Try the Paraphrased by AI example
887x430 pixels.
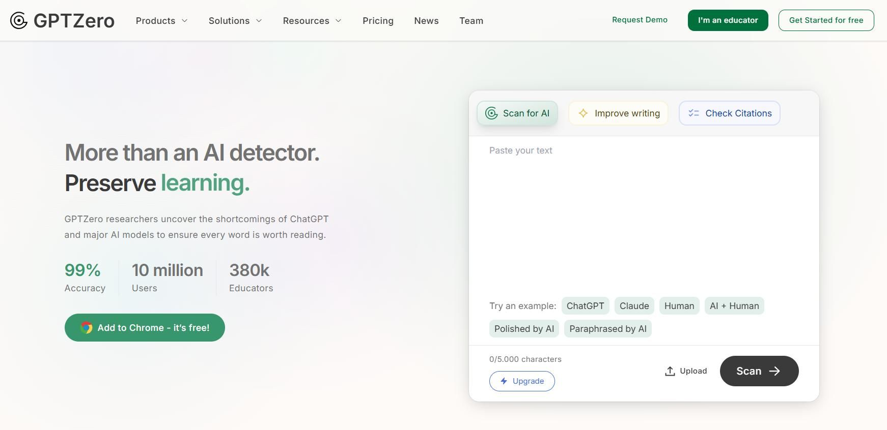608,329
